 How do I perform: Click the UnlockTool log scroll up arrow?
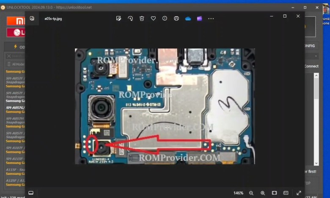click(x=316, y=75)
